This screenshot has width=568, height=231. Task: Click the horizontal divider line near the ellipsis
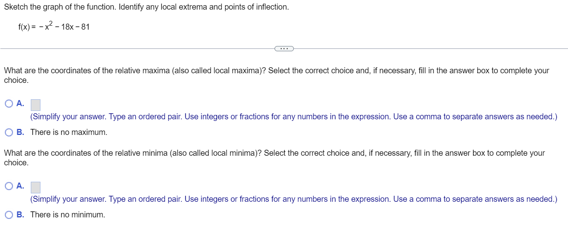pos(140,48)
